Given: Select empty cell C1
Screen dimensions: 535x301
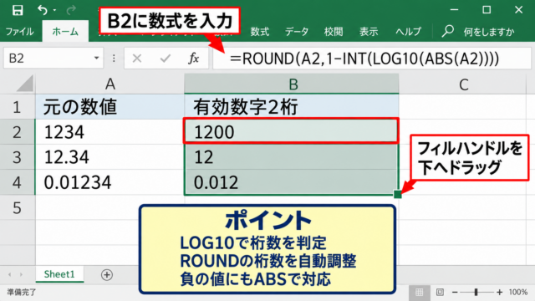Looking at the screenshot, I should 463,107.
